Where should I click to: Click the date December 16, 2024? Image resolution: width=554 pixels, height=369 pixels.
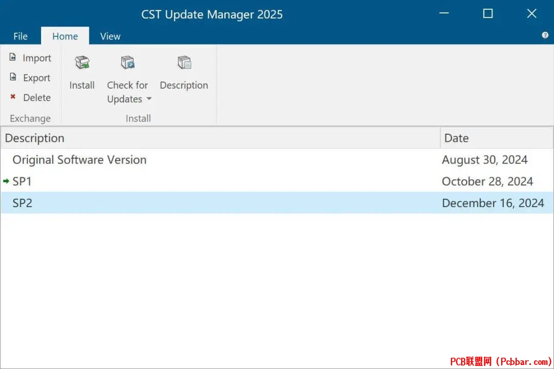(493, 203)
